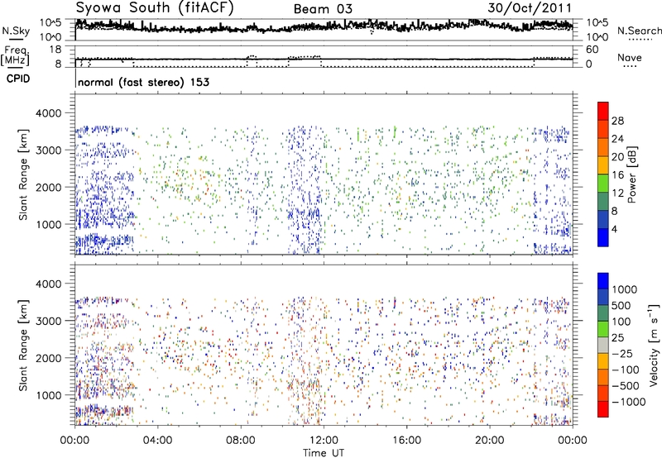Click the '-1000' velocity colorbar tick label

pos(629,402)
